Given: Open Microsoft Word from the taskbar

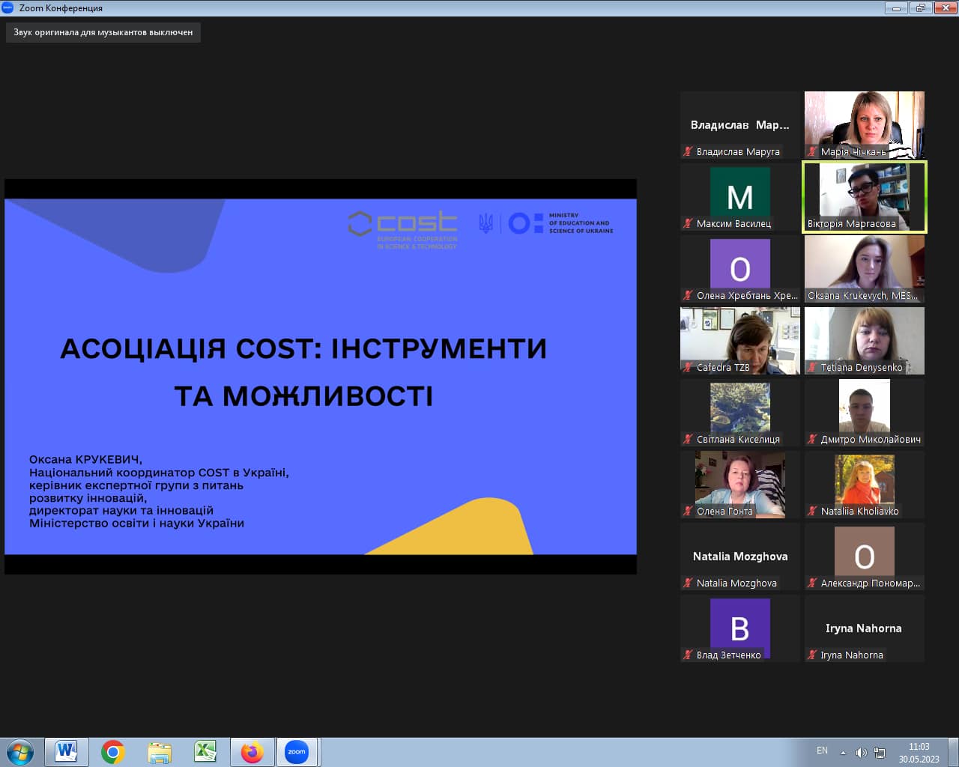Looking at the screenshot, I should pos(66,751).
